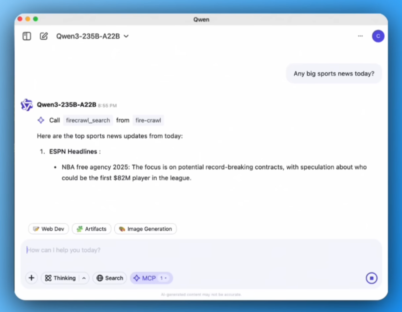Click the yellow minimize window button

coord(28,19)
